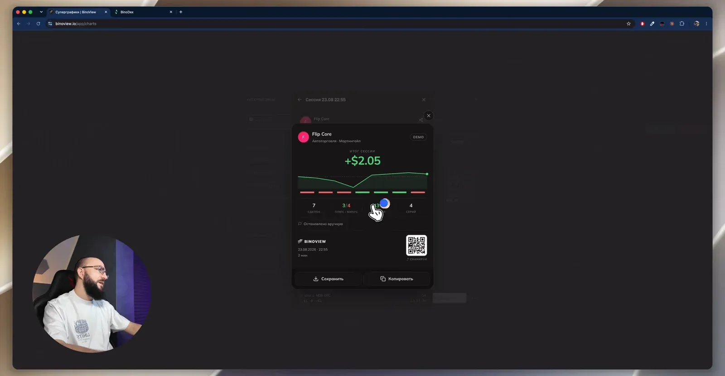This screenshot has height=376, width=725.
Task: Click the pink Flip Core avatar icon
Action: (303, 137)
